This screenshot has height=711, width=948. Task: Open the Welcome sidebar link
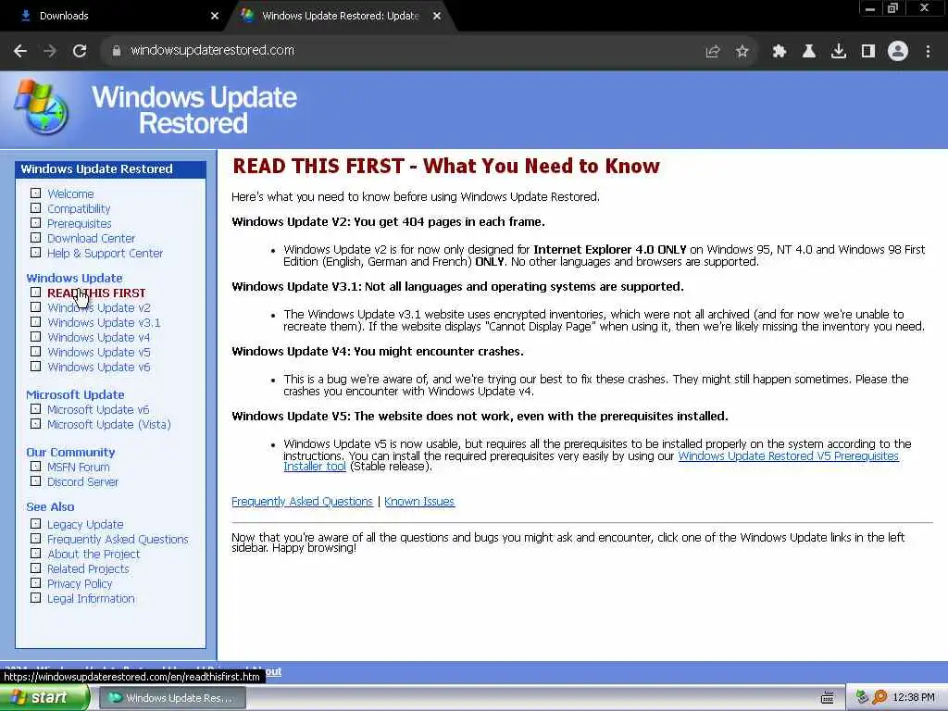(x=70, y=194)
